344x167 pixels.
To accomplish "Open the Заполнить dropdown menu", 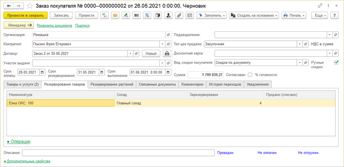I will [211, 16].
